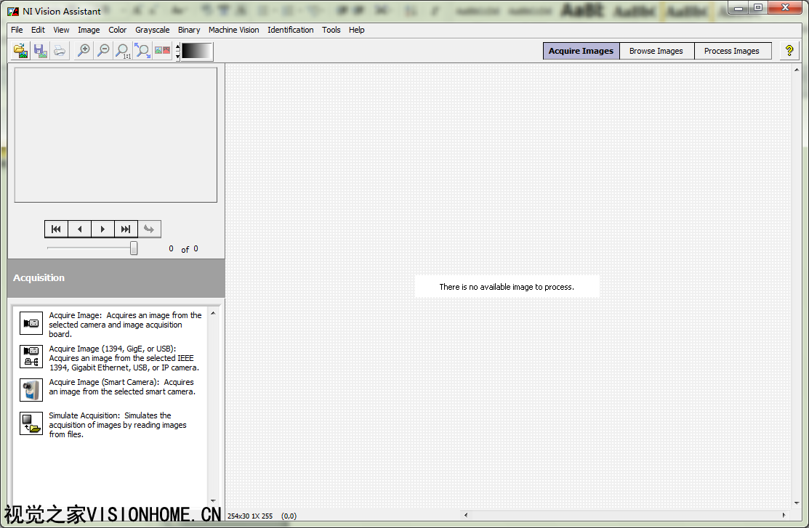Jump to last image
This screenshot has height=528, width=809.
click(126, 229)
